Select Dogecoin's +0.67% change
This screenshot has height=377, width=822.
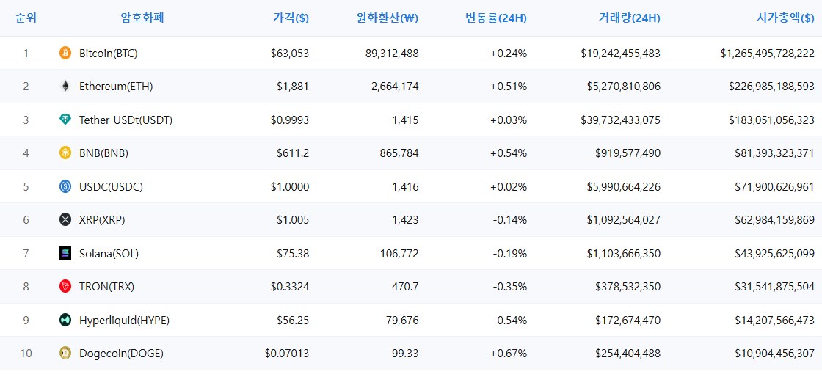click(509, 354)
